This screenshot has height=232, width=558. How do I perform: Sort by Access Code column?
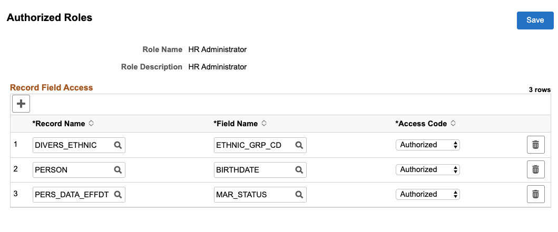[x=453, y=124]
